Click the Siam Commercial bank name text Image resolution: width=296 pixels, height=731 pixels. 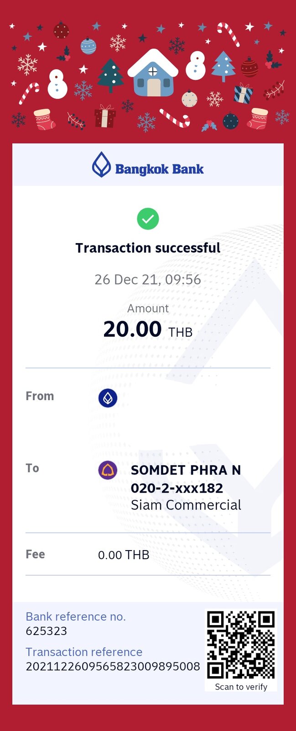186,505
